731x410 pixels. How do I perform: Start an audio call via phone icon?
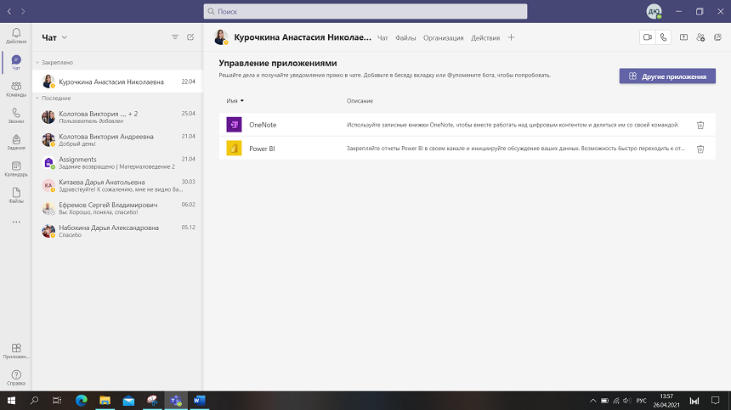(x=662, y=37)
